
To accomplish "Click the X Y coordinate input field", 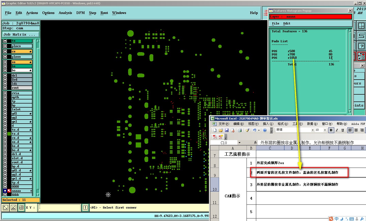I will (59, 208).
